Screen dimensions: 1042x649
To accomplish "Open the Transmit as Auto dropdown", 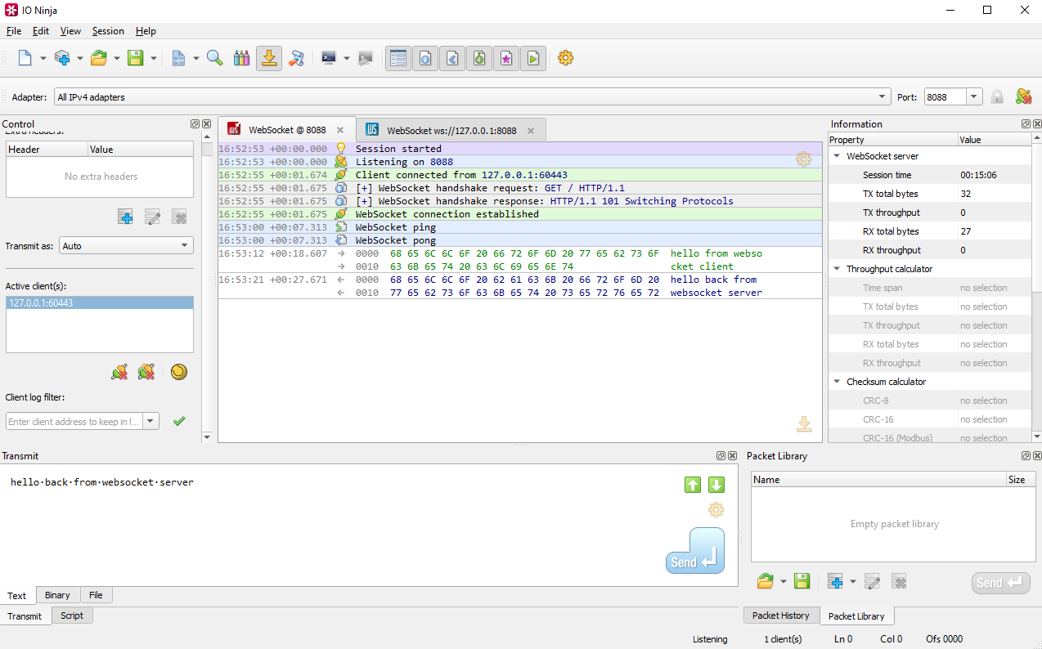I will 126,245.
